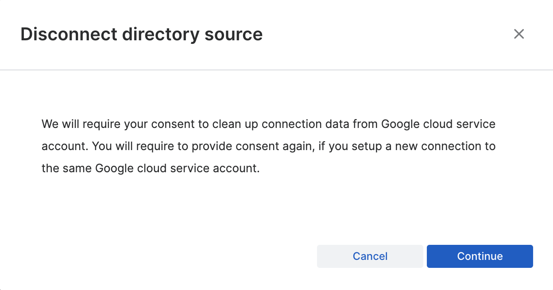553x290 pixels.
Task: Click the second line of consent text
Action: (x=268, y=146)
